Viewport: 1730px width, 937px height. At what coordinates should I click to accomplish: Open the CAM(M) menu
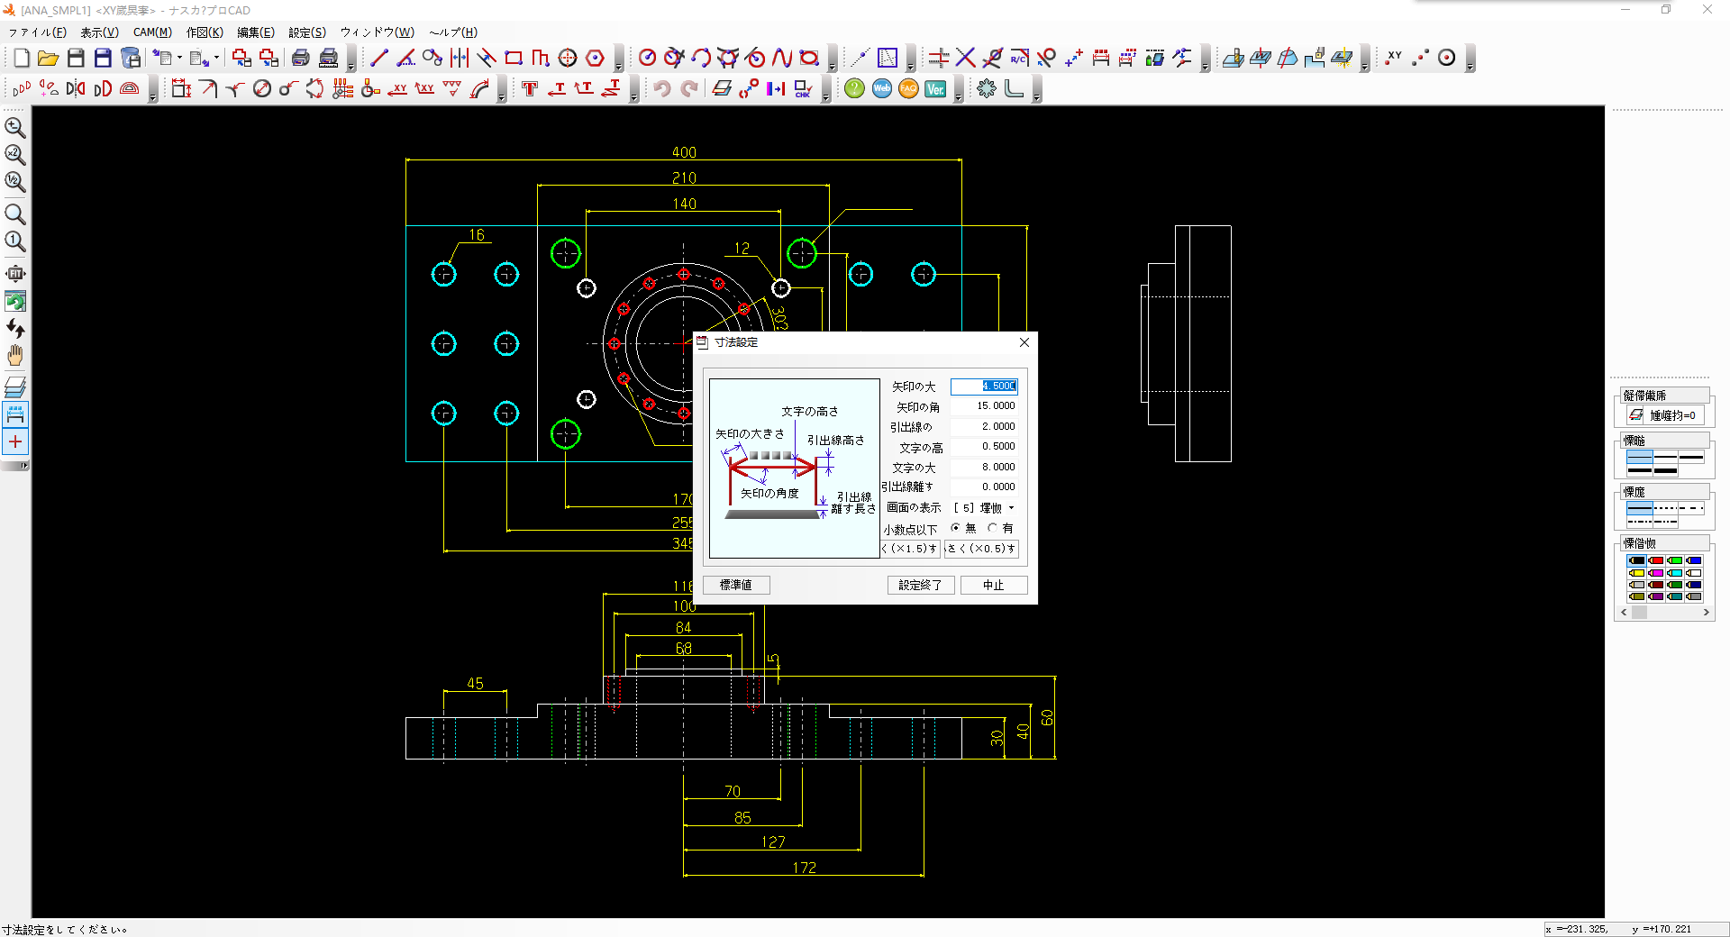[x=152, y=32]
